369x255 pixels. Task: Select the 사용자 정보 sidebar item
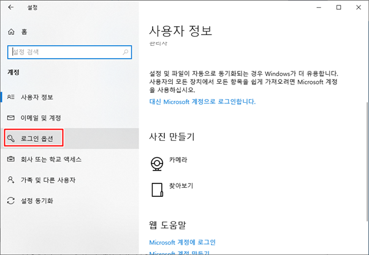[69, 97]
